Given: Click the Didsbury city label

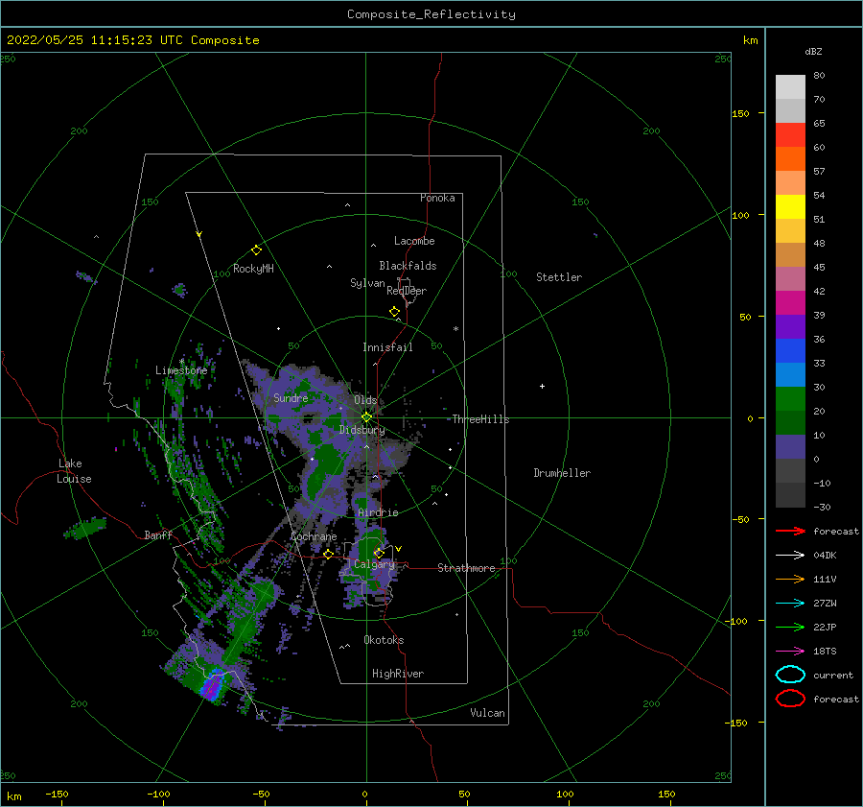Looking at the screenshot, I should click(x=362, y=430).
